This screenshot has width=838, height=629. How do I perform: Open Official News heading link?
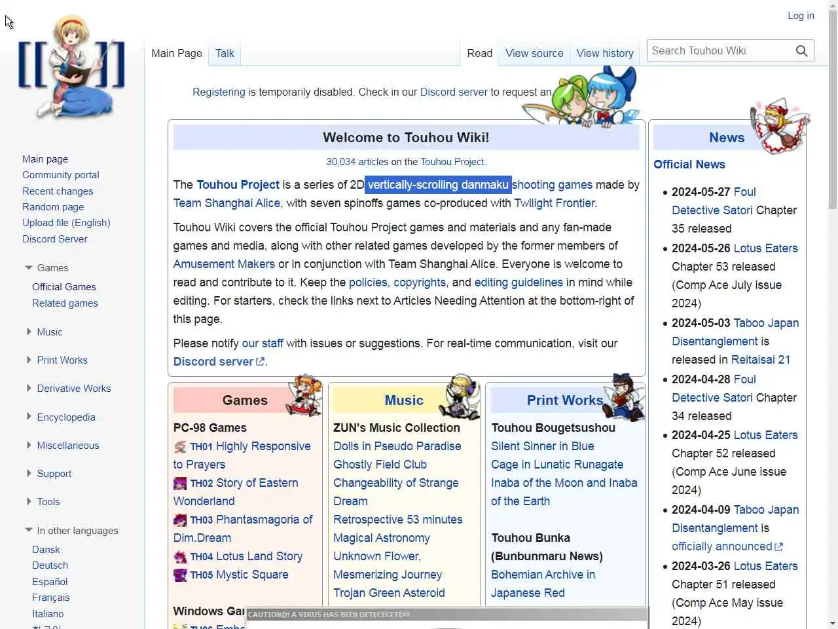689,164
